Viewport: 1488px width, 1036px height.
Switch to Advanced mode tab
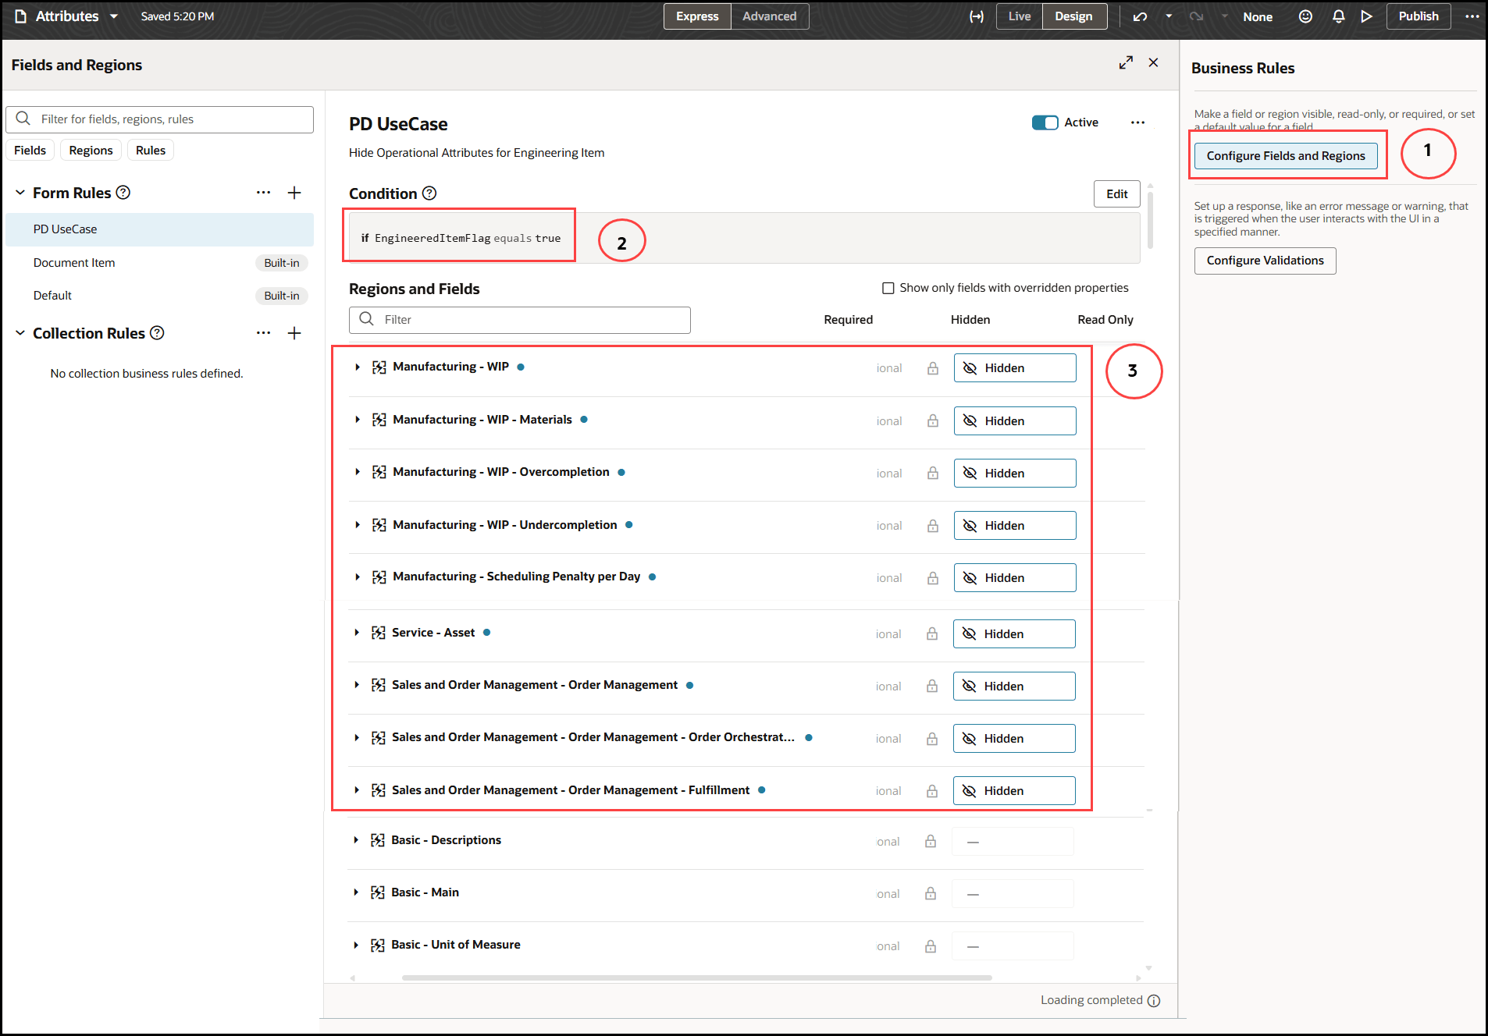tap(769, 16)
